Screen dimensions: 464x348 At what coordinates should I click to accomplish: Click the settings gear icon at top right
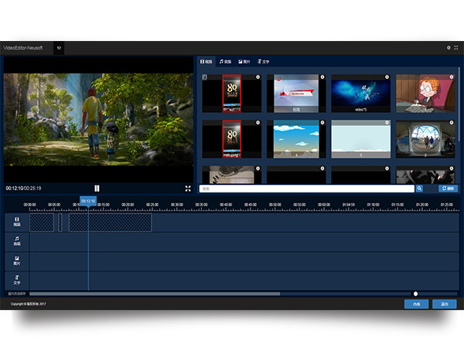(449, 47)
